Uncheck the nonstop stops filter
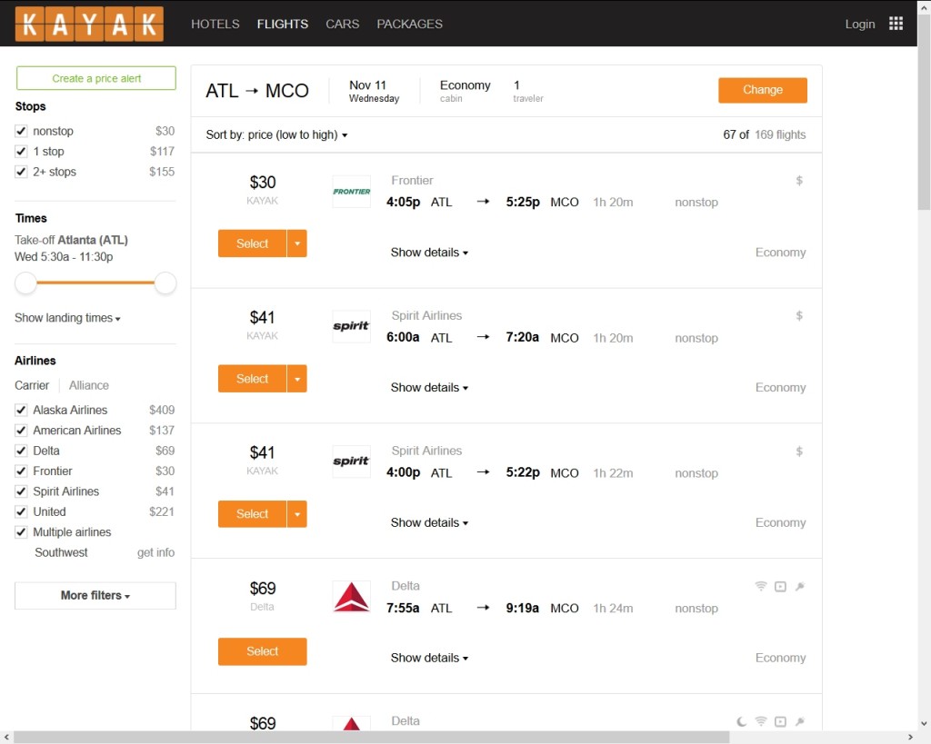931x744 pixels. 20,130
